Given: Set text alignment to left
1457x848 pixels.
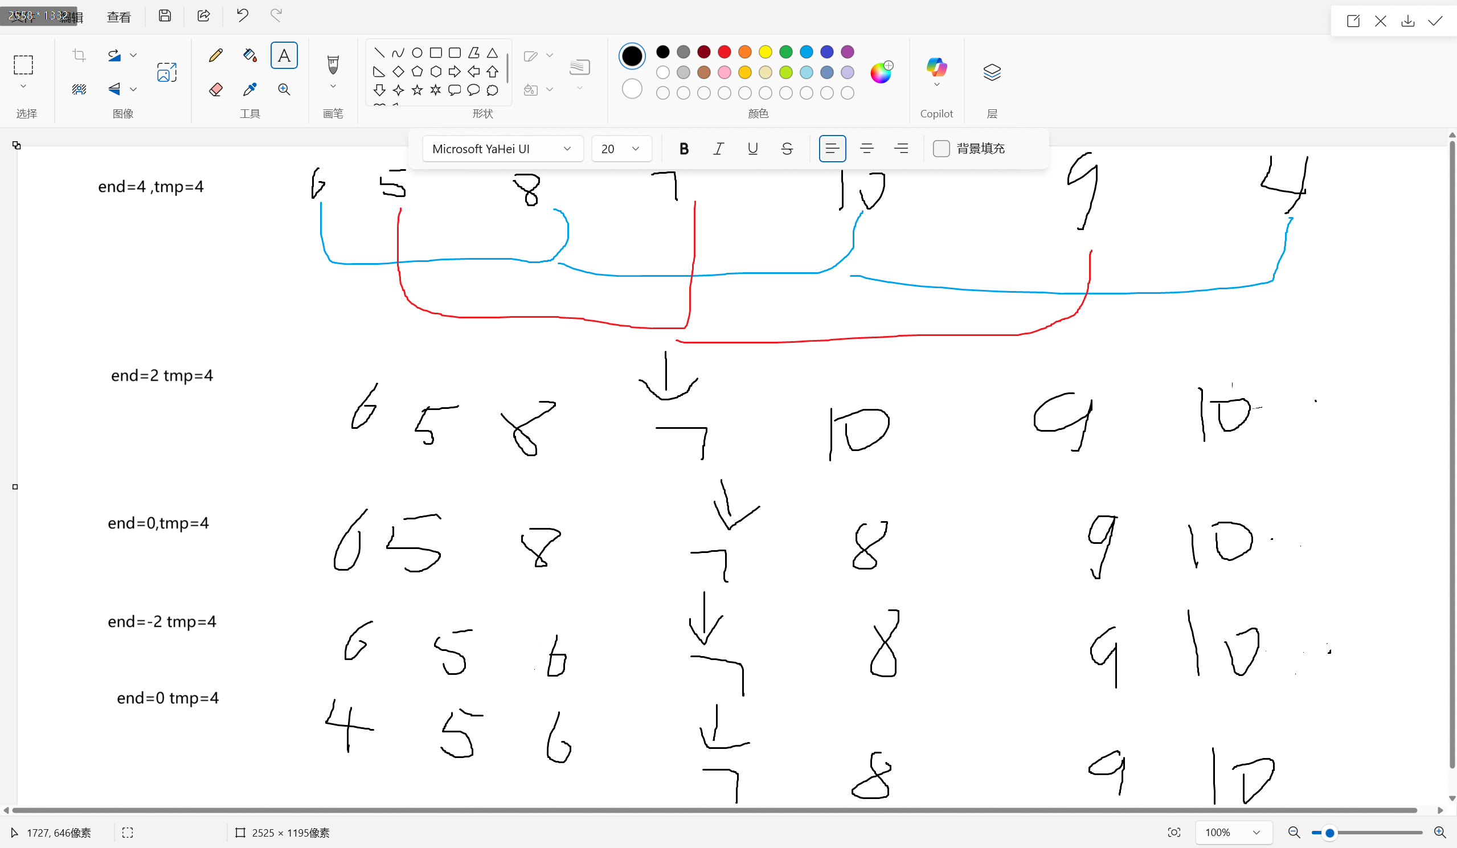Looking at the screenshot, I should coord(832,149).
